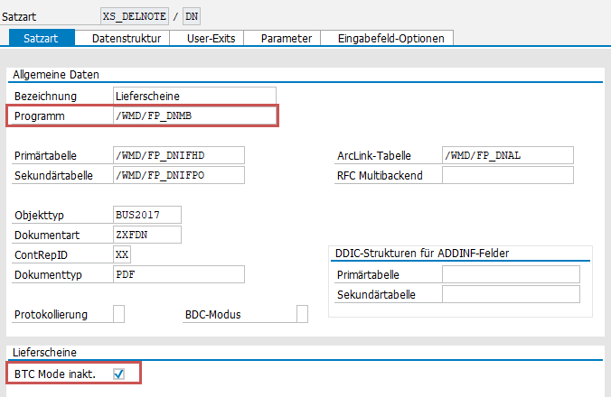611x397 pixels.
Task: Focus the empty RFC Multibackend field
Action: (507, 175)
